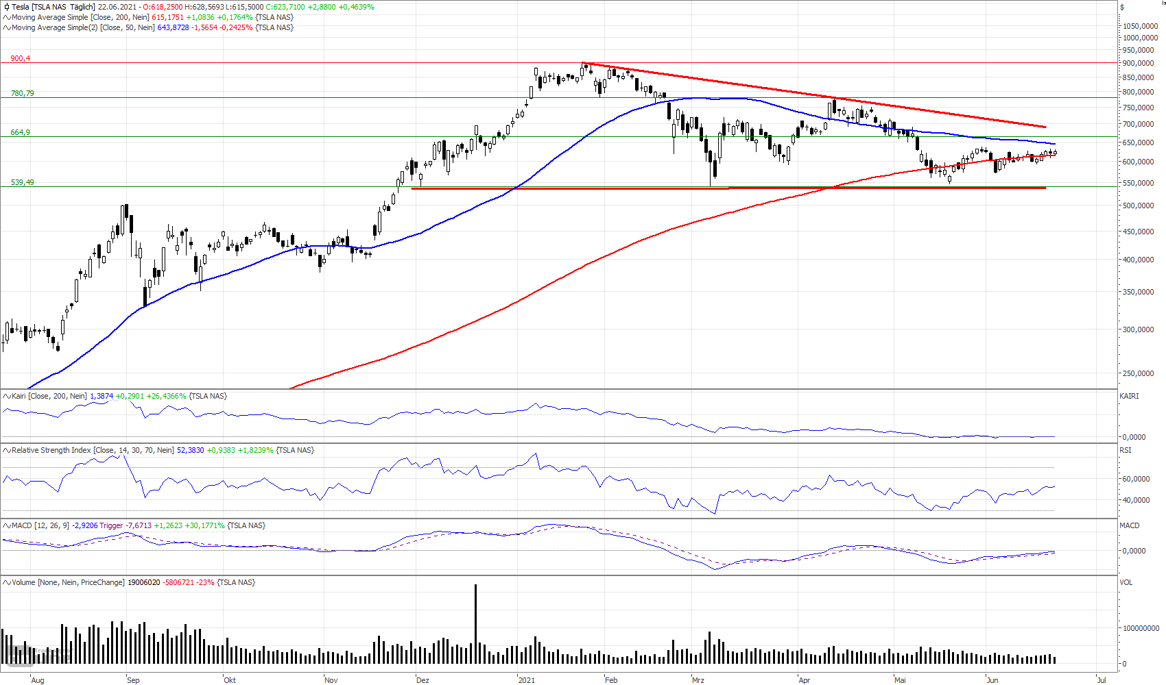The width and height of the screenshot is (1166, 685).
Task: Click the tall December volume spike bar
Action: click(475, 623)
